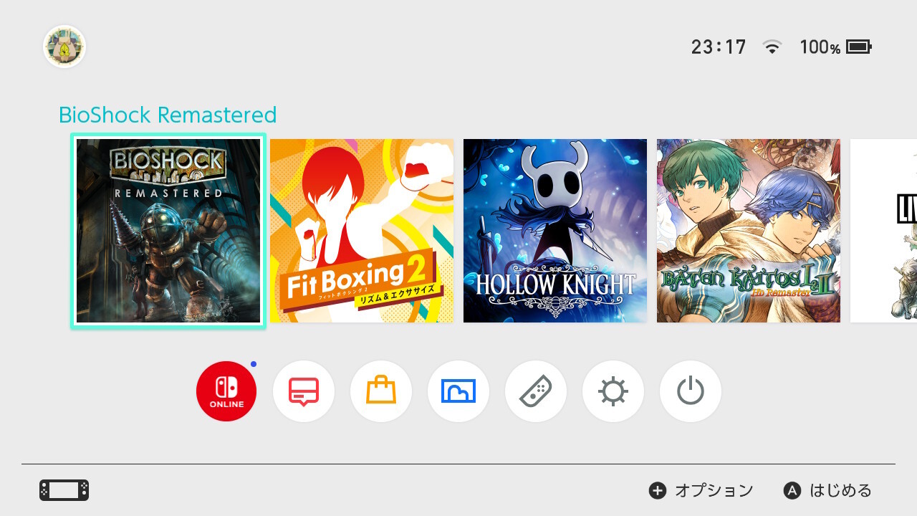Click the BioShock Remastered title text
The width and height of the screenshot is (917, 516).
tap(168, 115)
